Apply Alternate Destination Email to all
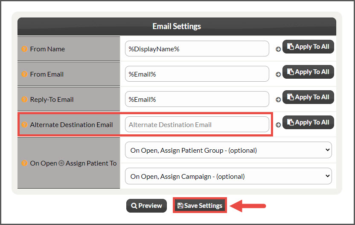The width and height of the screenshot is (355, 225). coord(308,122)
